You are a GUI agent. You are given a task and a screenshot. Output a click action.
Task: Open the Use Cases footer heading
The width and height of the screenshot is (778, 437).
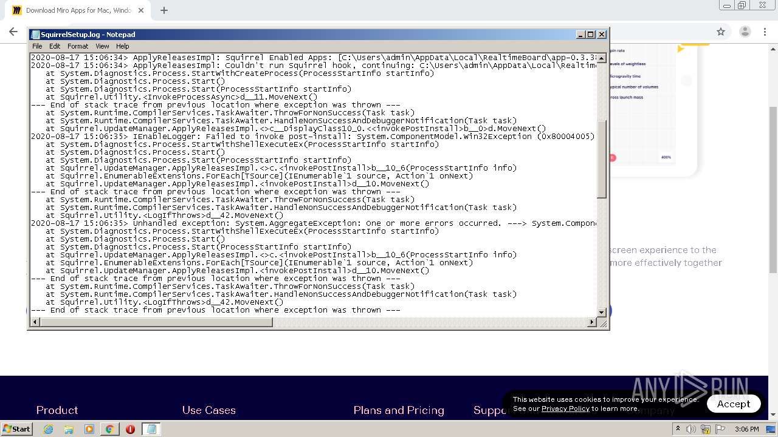[x=208, y=410]
